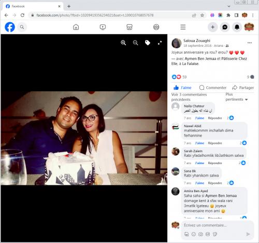The image size is (259, 243).
Task: Open Messenger chats icon
Action: [x=225, y=27]
